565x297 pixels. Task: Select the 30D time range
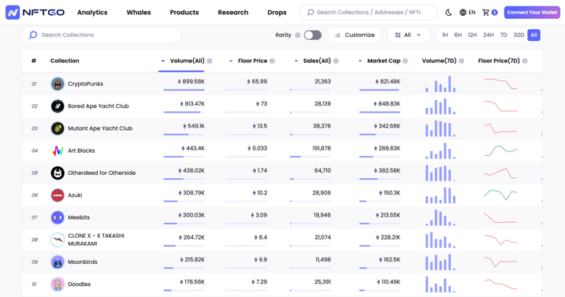(x=519, y=35)
